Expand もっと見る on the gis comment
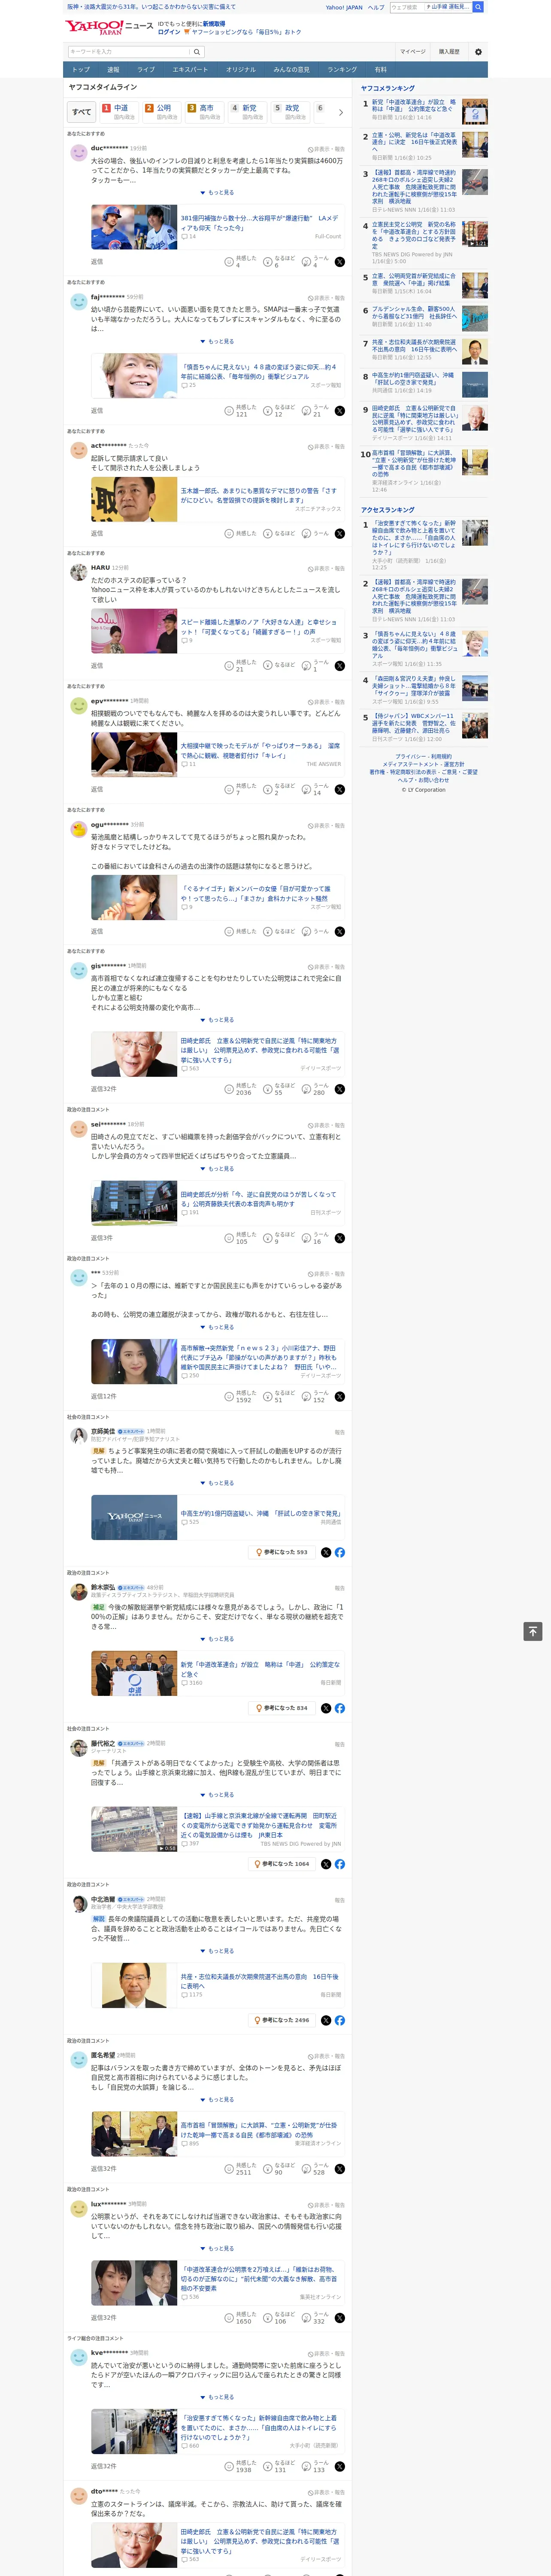The image size is (551, 2576). pyautogui.click(x=217, y=1020)
